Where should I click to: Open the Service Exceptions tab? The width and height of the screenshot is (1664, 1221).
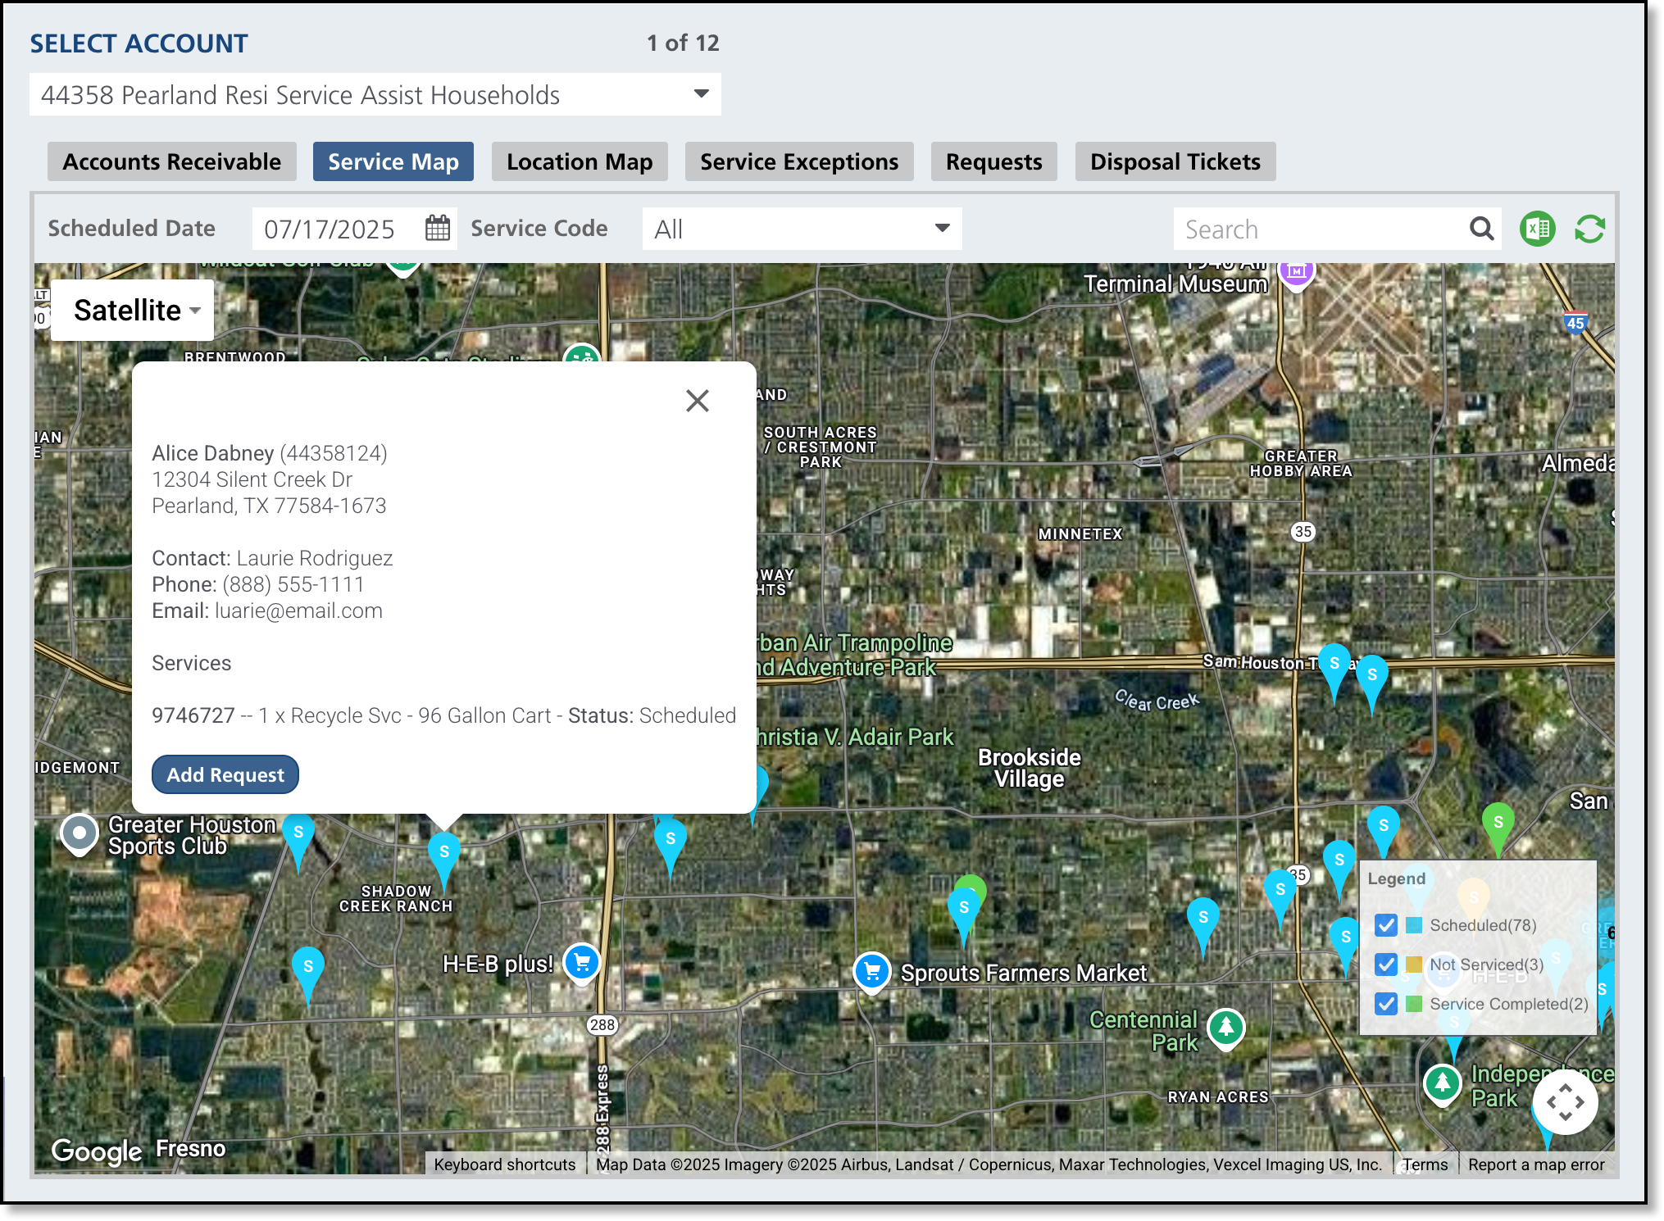tap(798, 161)
